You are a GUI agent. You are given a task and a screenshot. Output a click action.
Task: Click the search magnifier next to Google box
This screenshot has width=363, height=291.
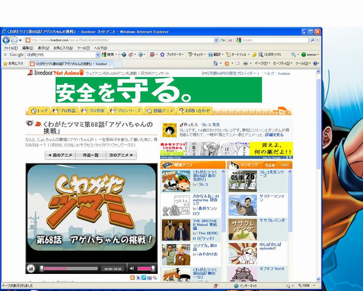[313, 40]
